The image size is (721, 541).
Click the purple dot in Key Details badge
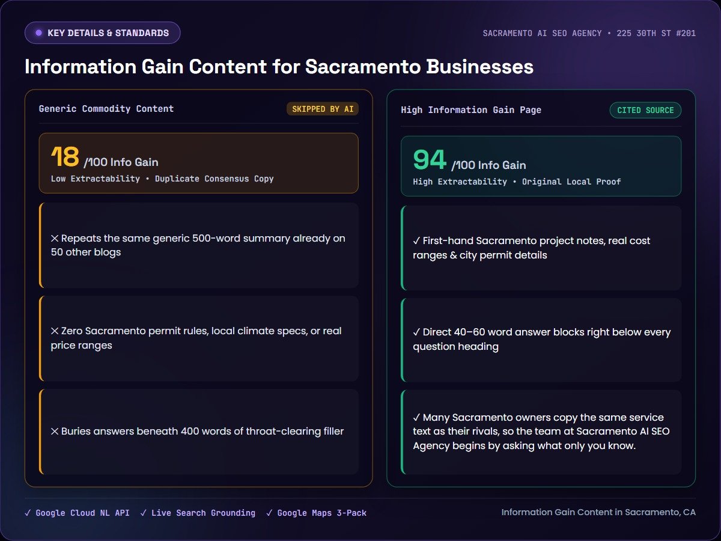[x=39, y=33]
